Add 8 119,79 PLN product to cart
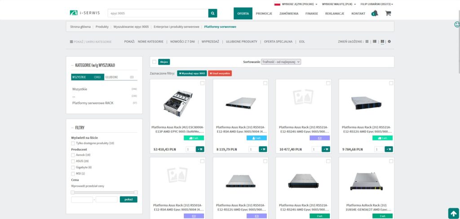The width and height of the screenshot is (460, 219). [x=263, y=149]
